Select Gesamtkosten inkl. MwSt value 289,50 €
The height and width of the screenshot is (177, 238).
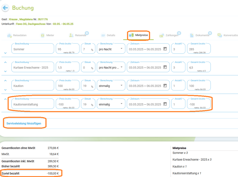(53, 161)
